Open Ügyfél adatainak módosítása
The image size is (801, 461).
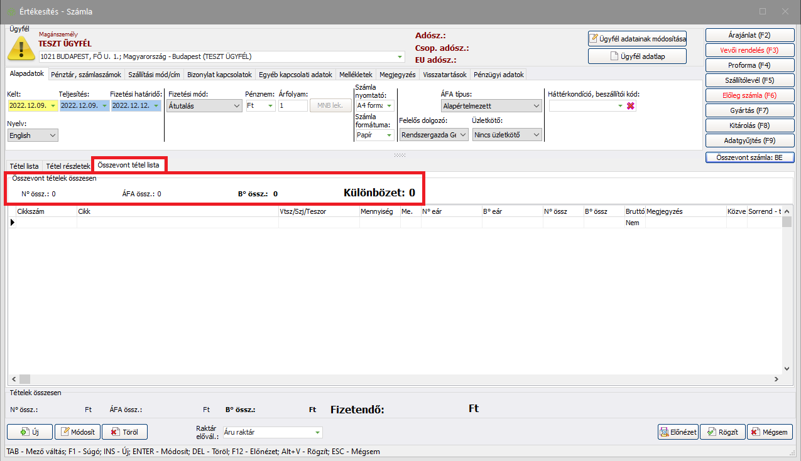tap(637, 39)
